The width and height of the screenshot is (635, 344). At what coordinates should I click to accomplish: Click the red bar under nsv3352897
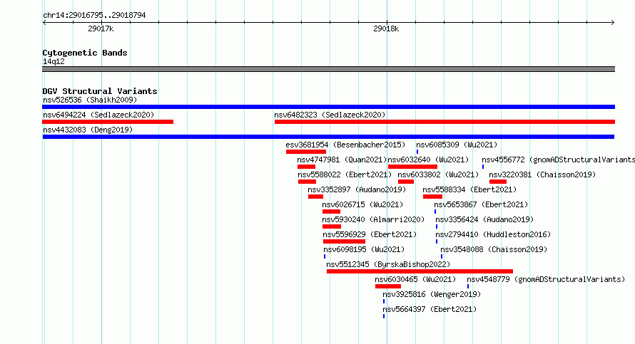pos(315,197)
